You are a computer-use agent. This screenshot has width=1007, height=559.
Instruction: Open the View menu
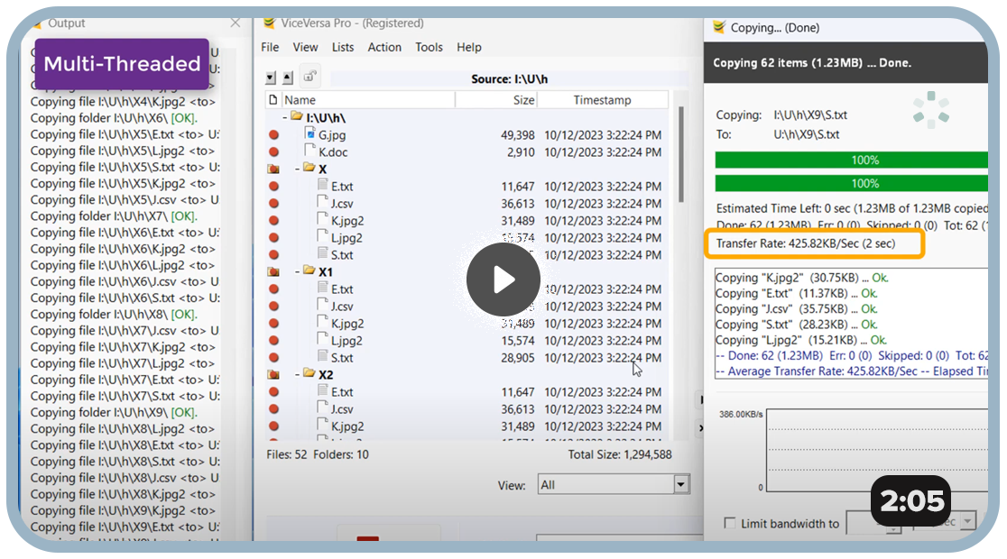tap(305, 47)
